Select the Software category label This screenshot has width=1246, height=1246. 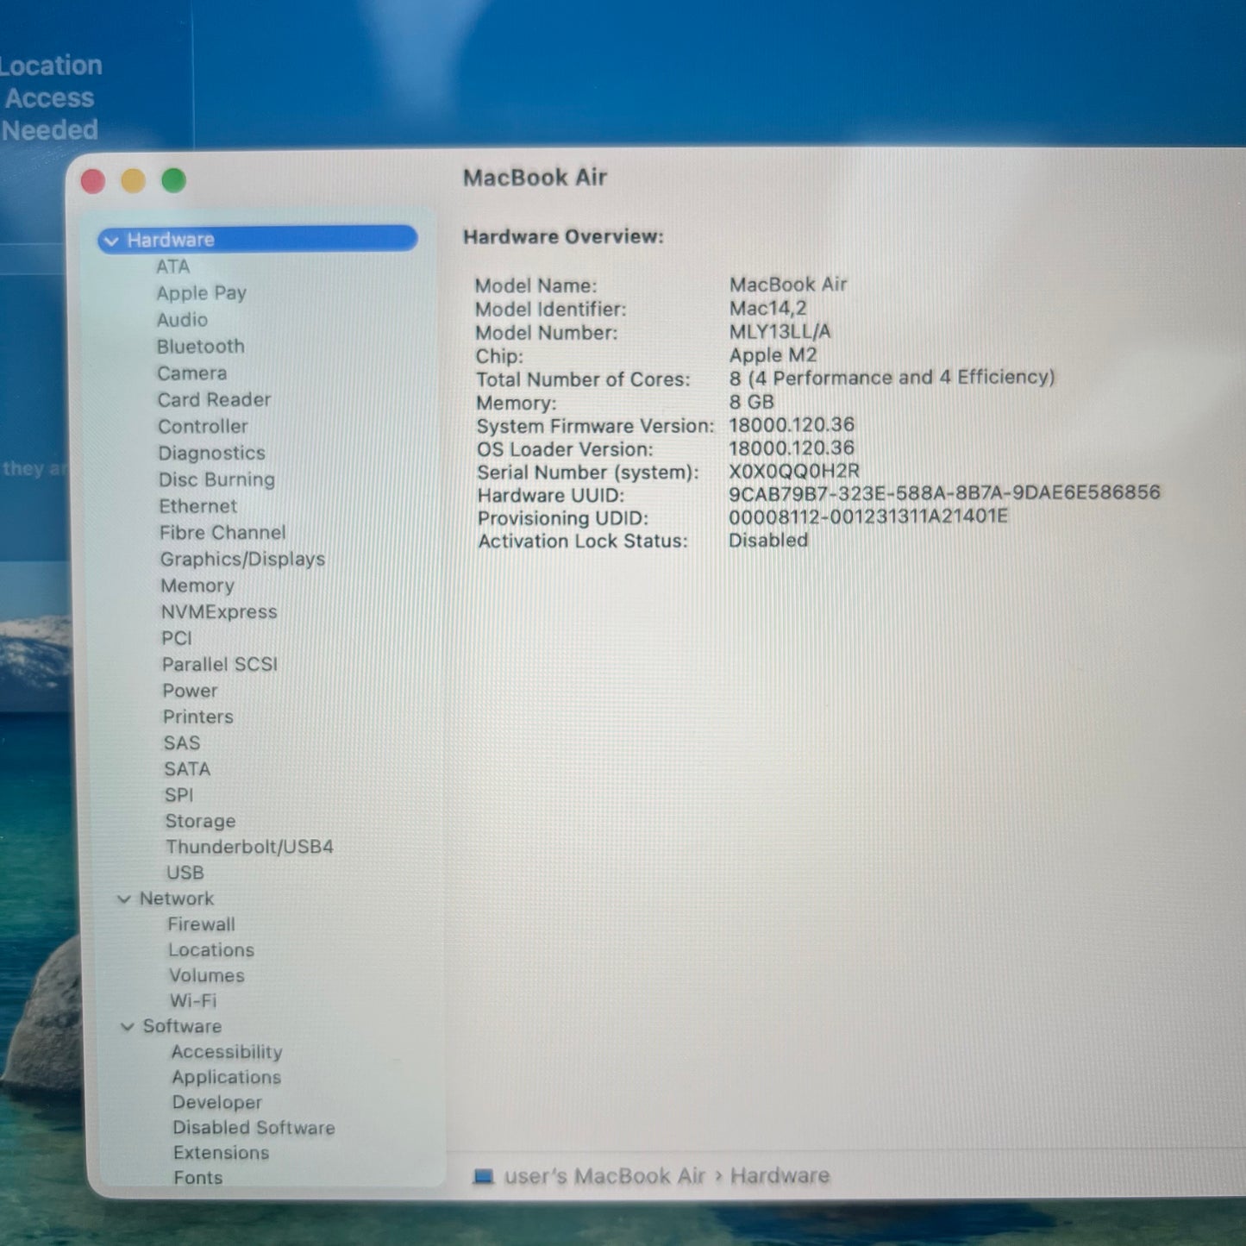(x=182, y=1026)
